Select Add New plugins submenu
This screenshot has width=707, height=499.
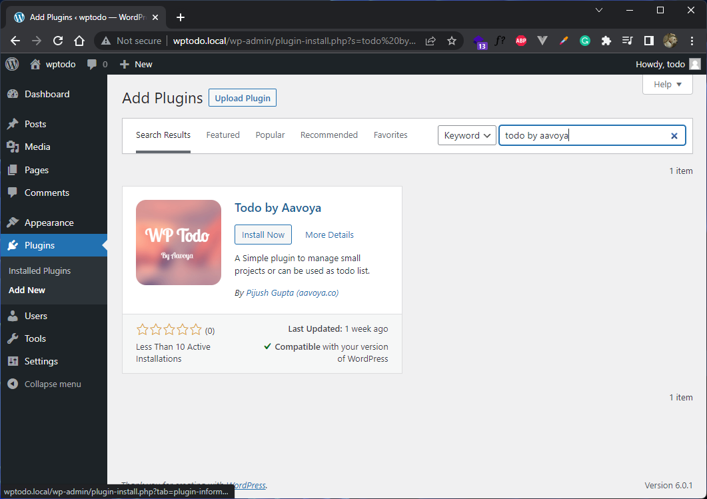[x=27, y=290]
